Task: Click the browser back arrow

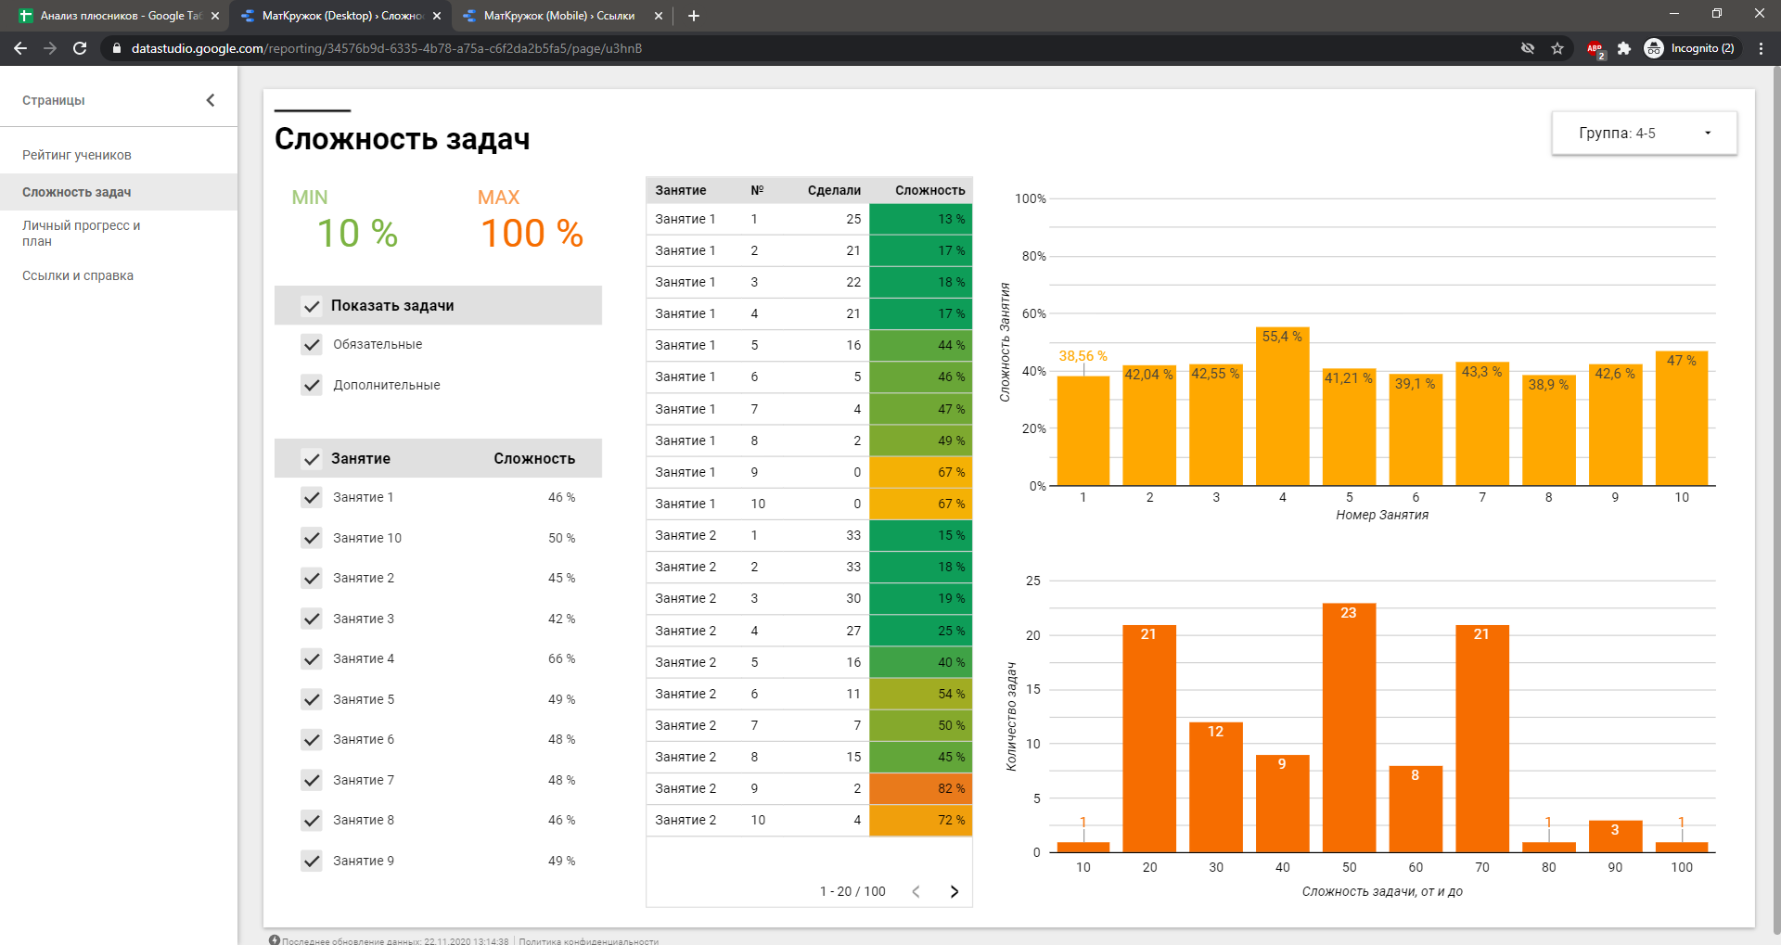Action: 20,48
